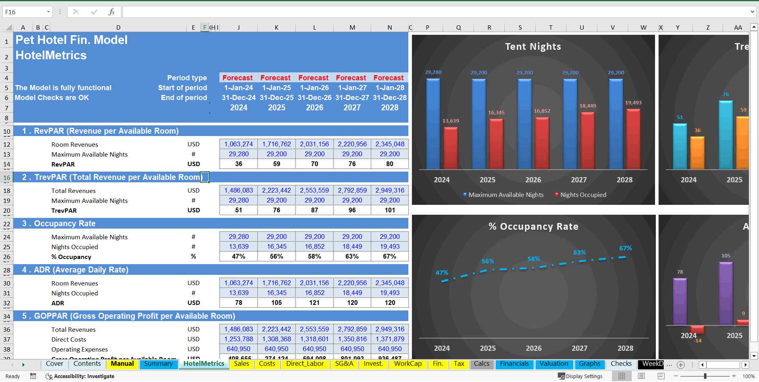This screenshot has width=759, height=382.
Task: Open the Contents sheet tab
Action: click(87, 364)
